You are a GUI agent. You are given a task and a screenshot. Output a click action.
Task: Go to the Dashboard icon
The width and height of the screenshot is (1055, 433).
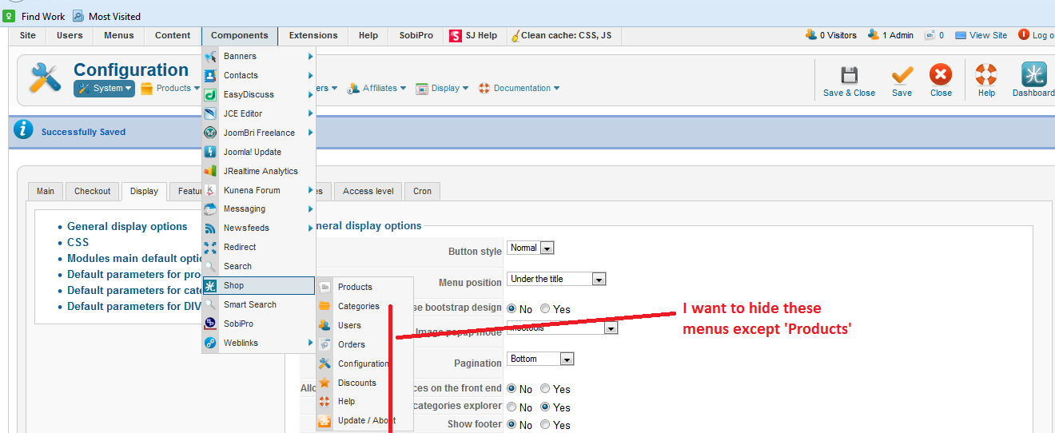click(1033, 75)
